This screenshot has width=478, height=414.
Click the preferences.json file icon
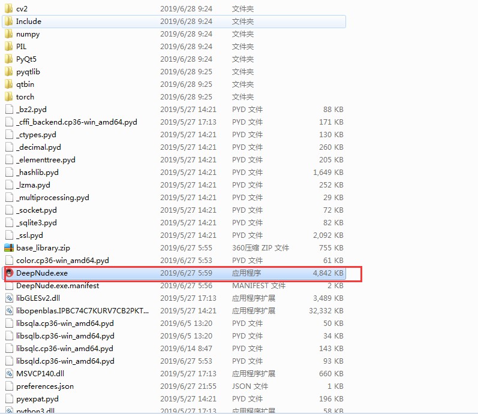(x=8, y=386)
